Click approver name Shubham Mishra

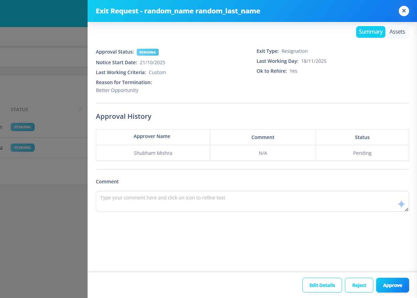pyautogui.click(x=153, y=153)
